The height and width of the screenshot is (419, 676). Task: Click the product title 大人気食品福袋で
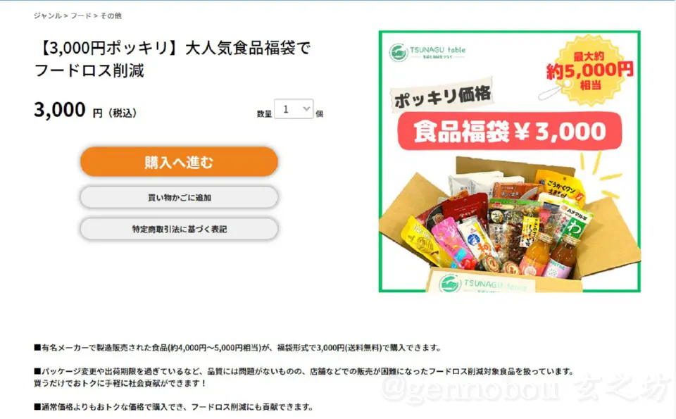coord(247,48)
